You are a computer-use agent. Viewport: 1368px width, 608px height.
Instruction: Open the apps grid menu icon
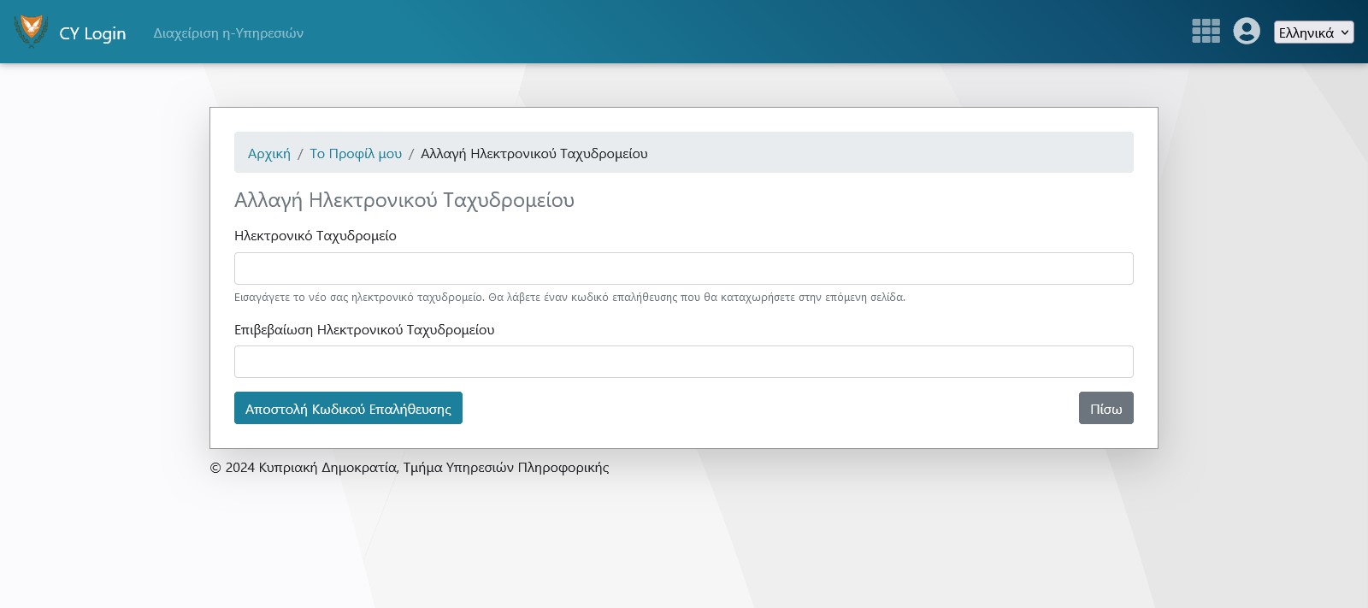tap(1206, 32)
